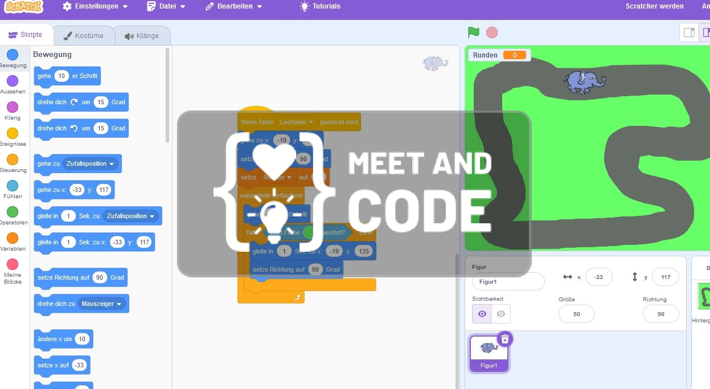Click the sprite y position field
The height and width of the screenshot is (389, 710).
click(x=665, y=277)
